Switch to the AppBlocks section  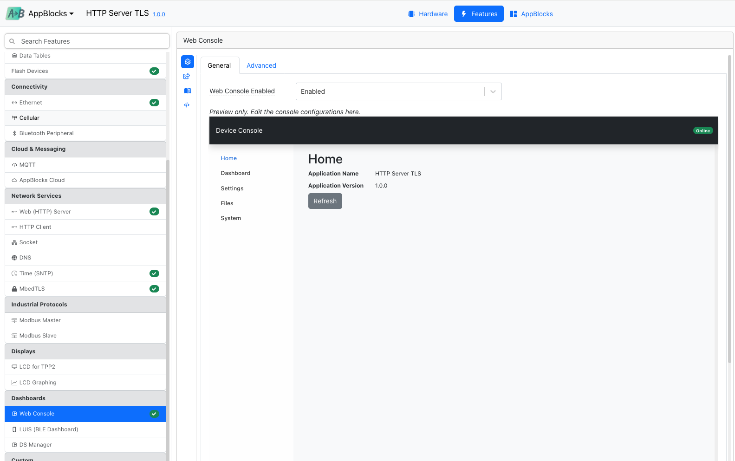[532, 14]
